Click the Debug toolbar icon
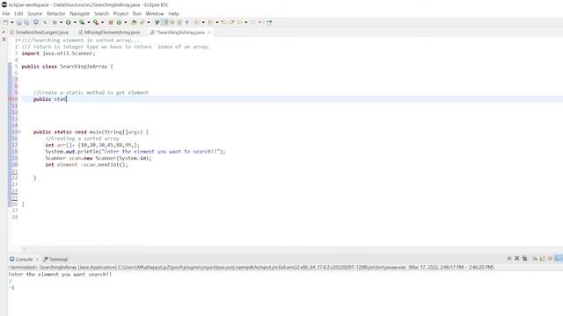 [x=55, y=22]
